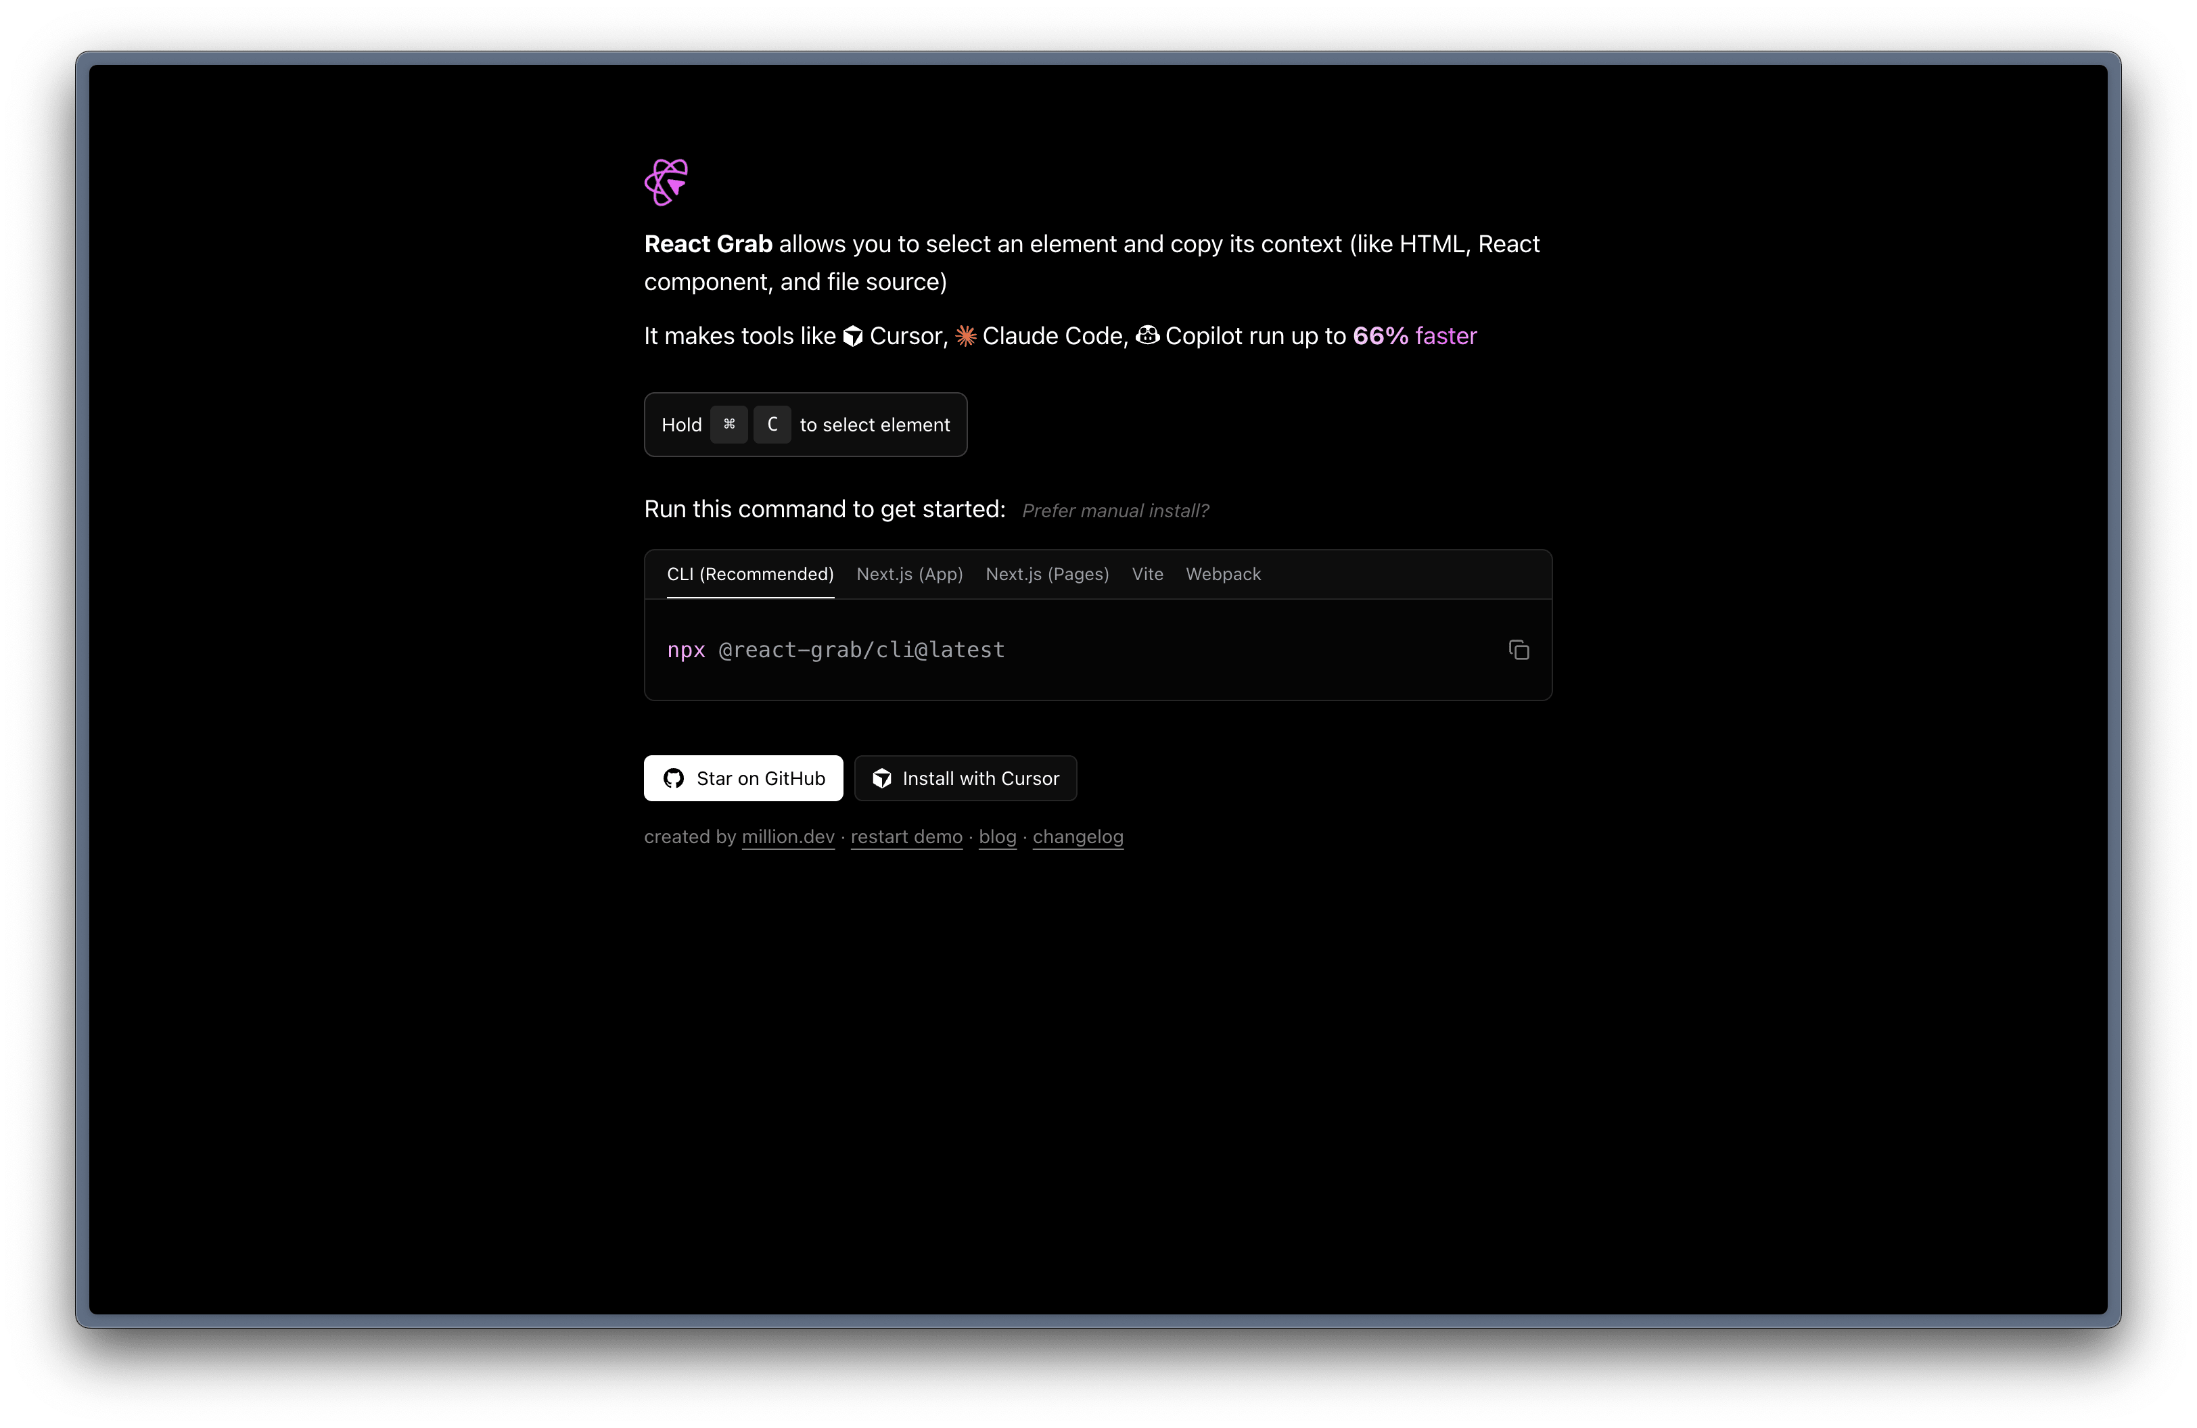
Task: Open the changelog link
Action: pos(1078,836)
